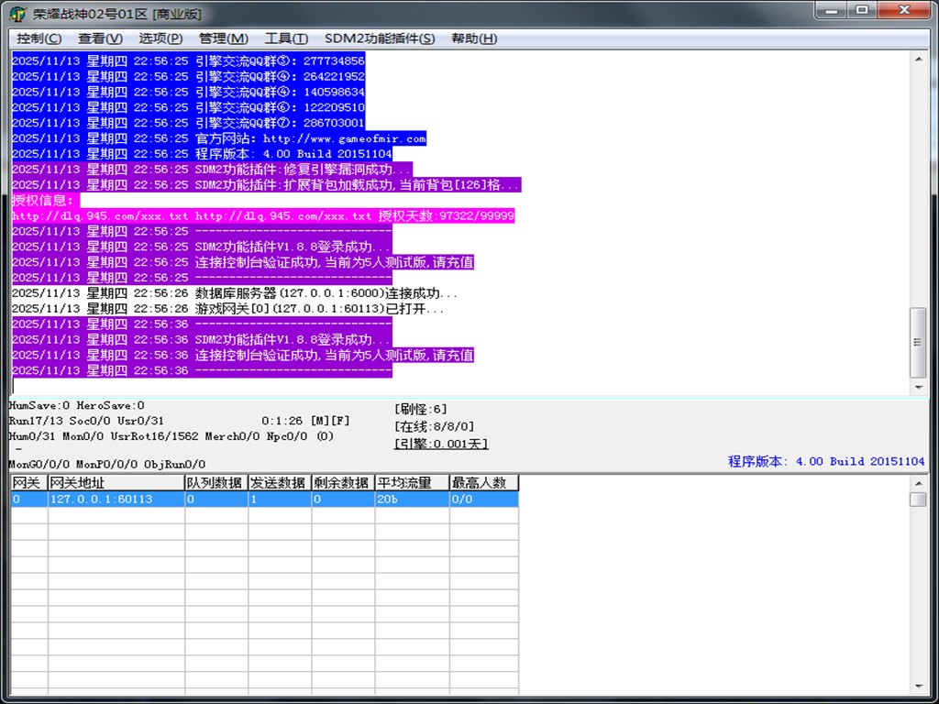The image size is (939, 704).
Task: Click the gateway list scroll-up arrow
Action: point(918,483)
